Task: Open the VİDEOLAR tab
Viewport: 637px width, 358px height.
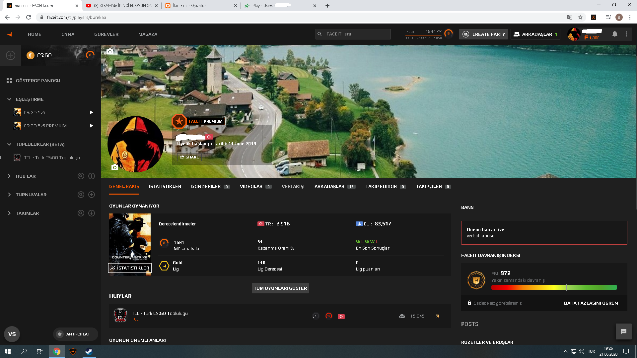Action: 255,187
